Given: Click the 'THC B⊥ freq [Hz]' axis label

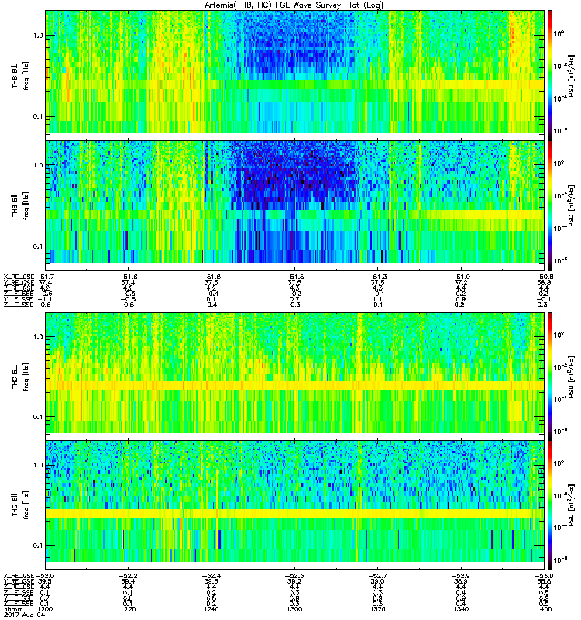Looking at the screenshot, I should (x=20, y=377).
